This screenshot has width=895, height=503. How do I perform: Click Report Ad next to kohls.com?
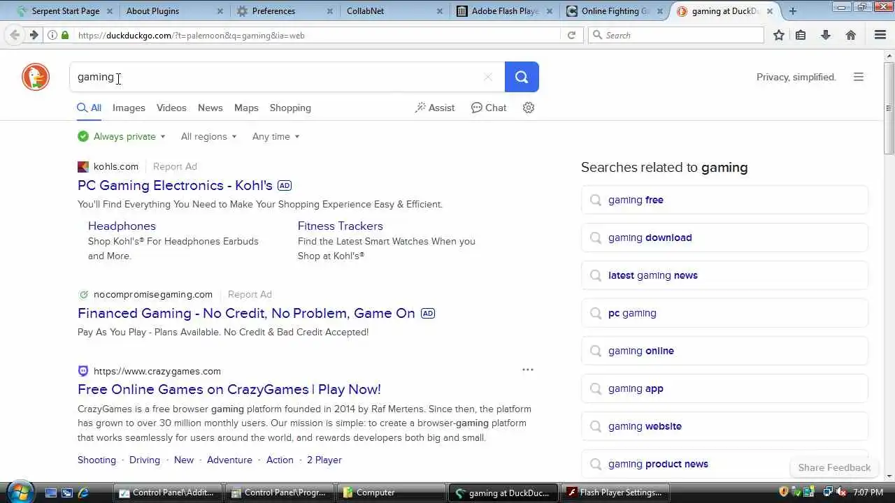(x=175, y=166)
